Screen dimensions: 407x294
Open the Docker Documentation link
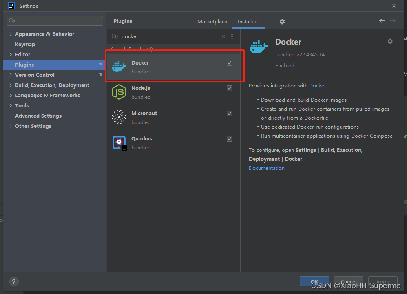pyautogui.click(x=266, y=168)
